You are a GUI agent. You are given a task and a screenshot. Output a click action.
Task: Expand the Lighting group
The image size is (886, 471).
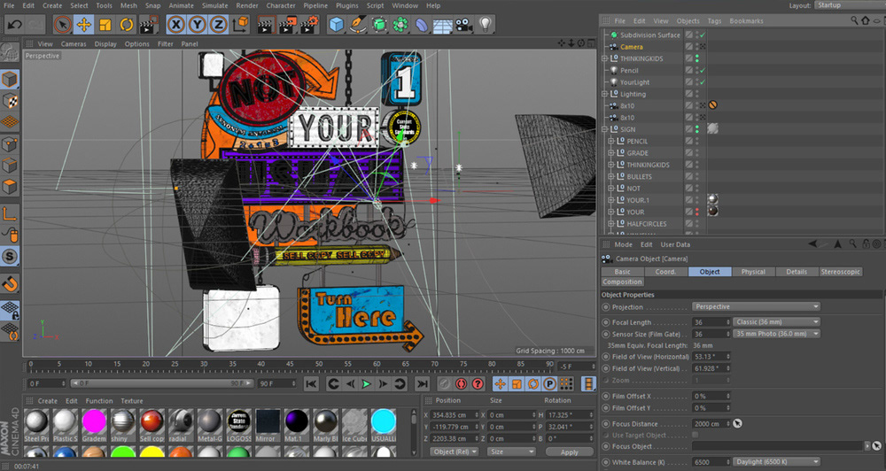coord(604,95)
